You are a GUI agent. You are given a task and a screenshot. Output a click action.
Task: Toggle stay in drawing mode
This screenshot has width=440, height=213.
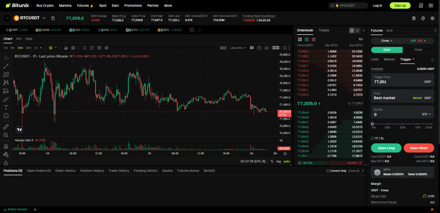pos(6,154)
